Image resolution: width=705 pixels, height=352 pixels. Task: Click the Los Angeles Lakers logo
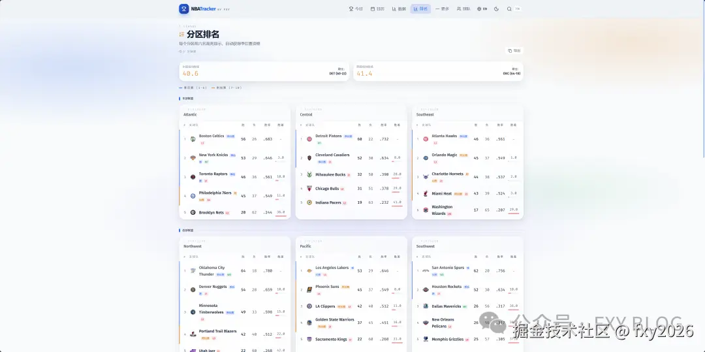(x=309, y=271)
